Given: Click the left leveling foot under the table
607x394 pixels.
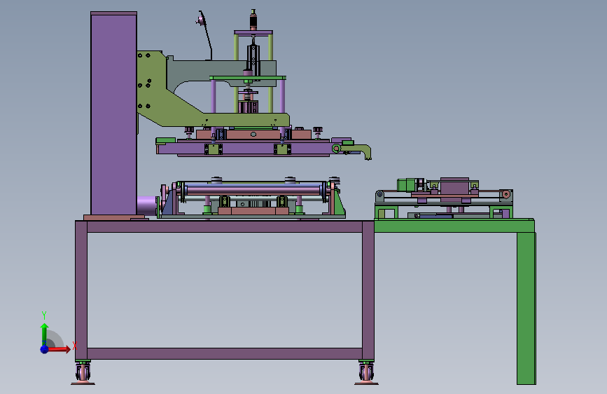Looking at the screenshot, I should [x=83, y=373].
